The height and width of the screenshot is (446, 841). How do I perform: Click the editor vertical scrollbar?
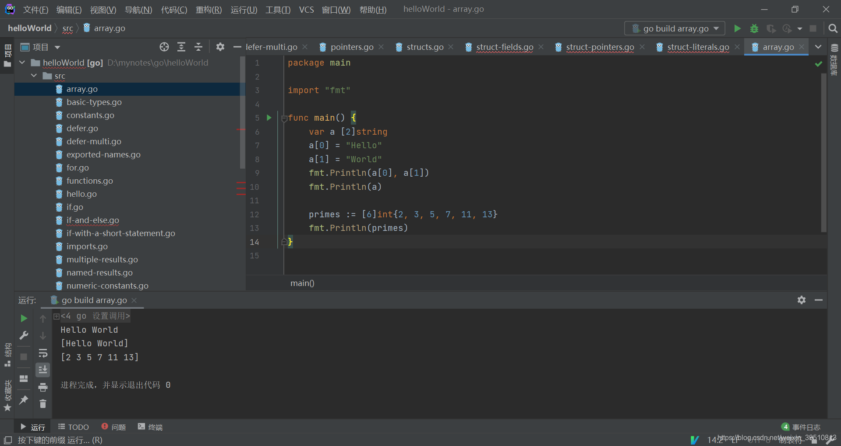point(823,153)
